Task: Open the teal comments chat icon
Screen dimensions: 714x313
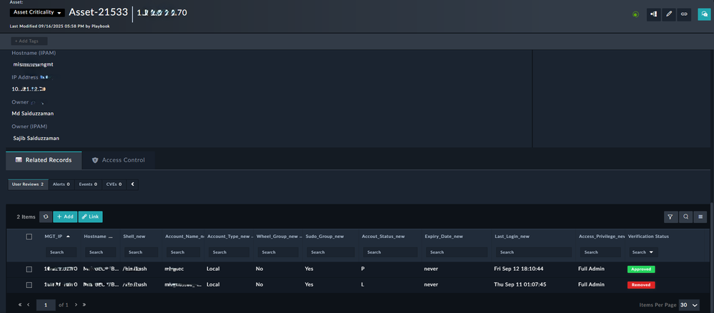Action: pos(704,14)
